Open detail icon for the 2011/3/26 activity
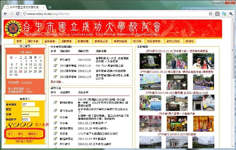Viewport: 236px width, 150px height. coord(55,60)
